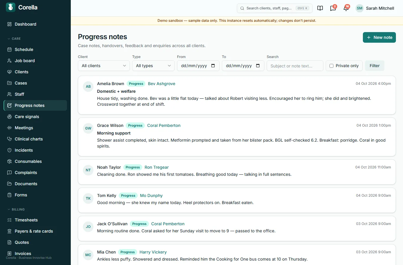Viewport: 403px width, 265px height.
Task: Click the SM user avatar
Action: pyautogui.click(x=359, y=8)
